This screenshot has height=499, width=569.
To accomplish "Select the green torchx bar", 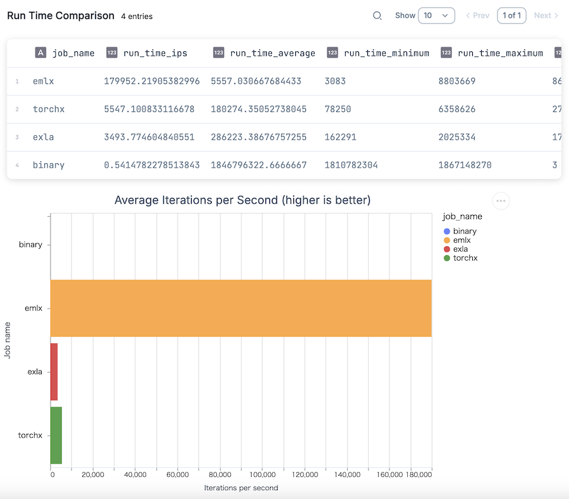I will pos(56,435).
